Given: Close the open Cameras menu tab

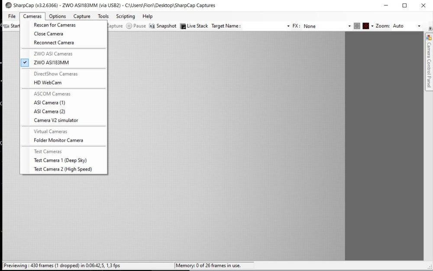Looking at the screenshot, I should click(32, 16).
